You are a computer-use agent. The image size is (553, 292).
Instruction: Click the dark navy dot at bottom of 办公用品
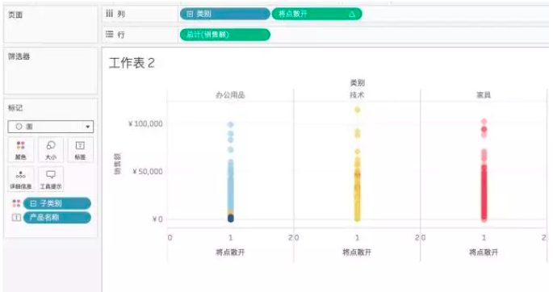point(231,219)
